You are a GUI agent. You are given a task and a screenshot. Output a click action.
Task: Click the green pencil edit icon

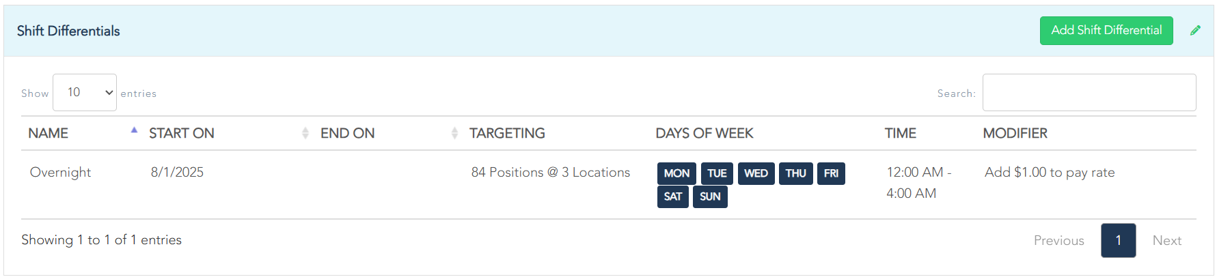[x=1195, y=30]
